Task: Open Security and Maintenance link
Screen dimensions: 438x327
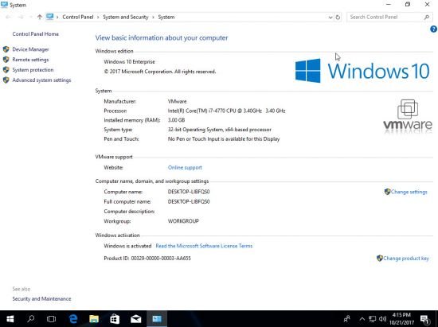Action: click(x=41, y=299)
